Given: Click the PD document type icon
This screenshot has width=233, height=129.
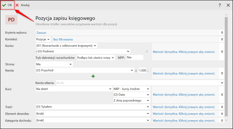Looking at the screenshot, I should coord(11,20).
